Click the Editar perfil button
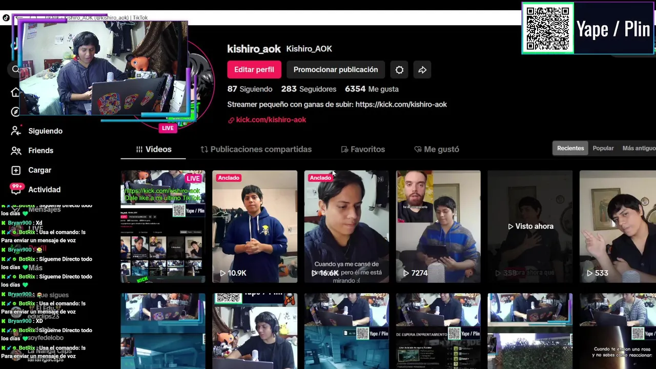Screen dimensions: 656x369 [x=254, y=70]
